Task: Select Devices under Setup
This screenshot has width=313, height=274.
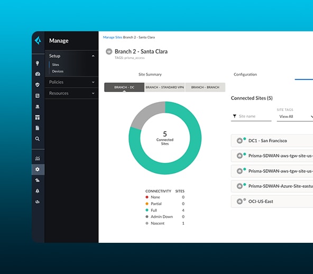Action: [x=58, y=71]
